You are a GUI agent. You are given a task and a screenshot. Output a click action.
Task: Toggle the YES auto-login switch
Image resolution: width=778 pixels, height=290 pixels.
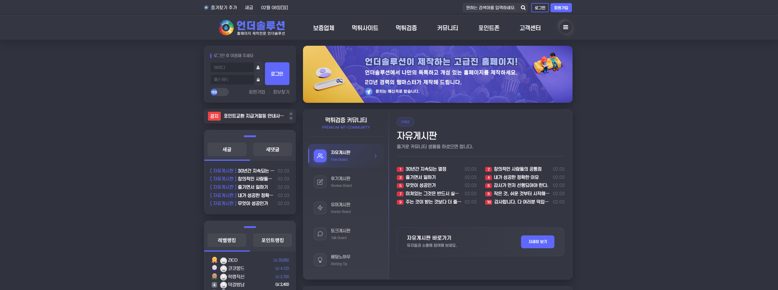point(219,92)
